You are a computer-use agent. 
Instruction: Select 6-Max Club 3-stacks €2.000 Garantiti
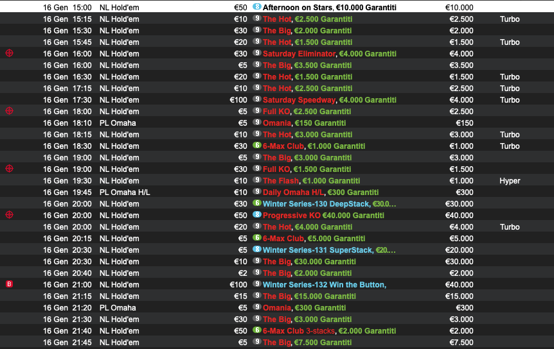coord(329,331)
